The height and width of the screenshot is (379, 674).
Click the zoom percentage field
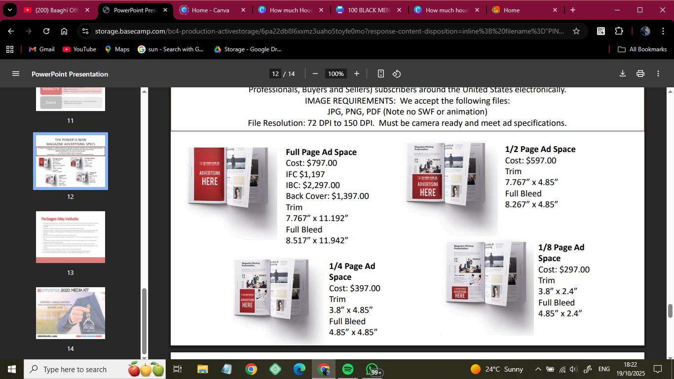click(336, 74)
